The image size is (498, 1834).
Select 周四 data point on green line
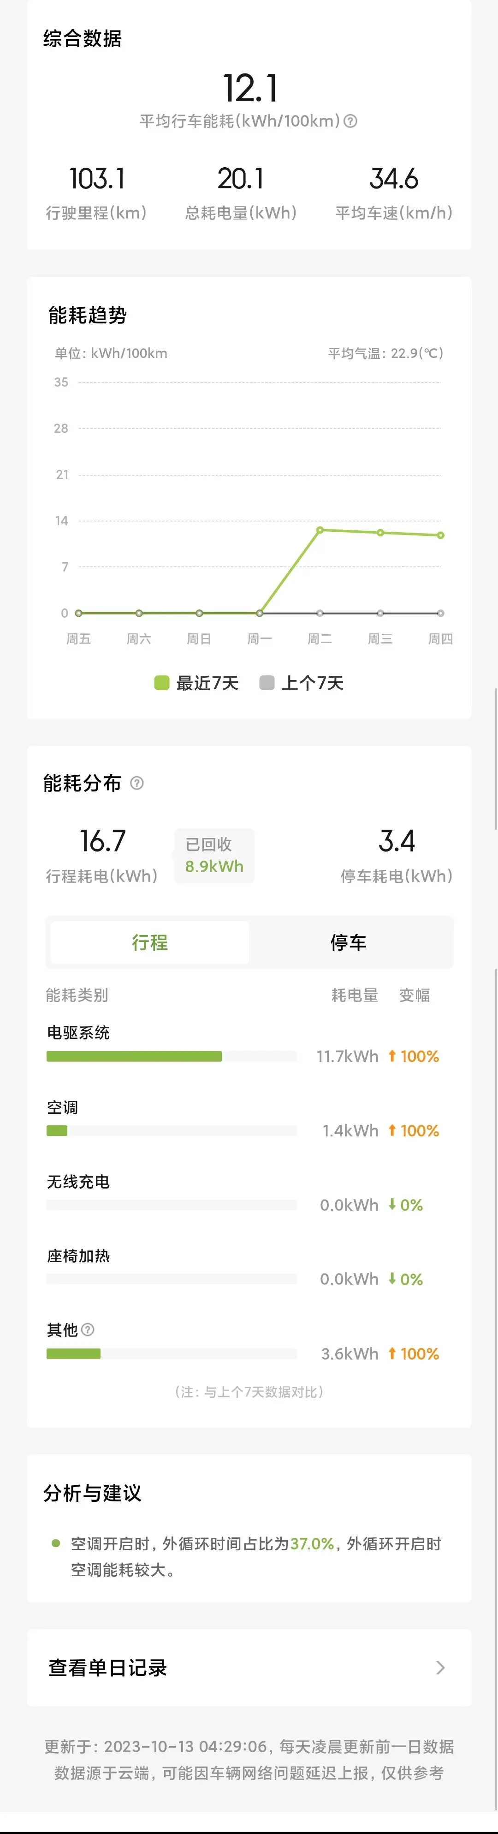(440, 534)
